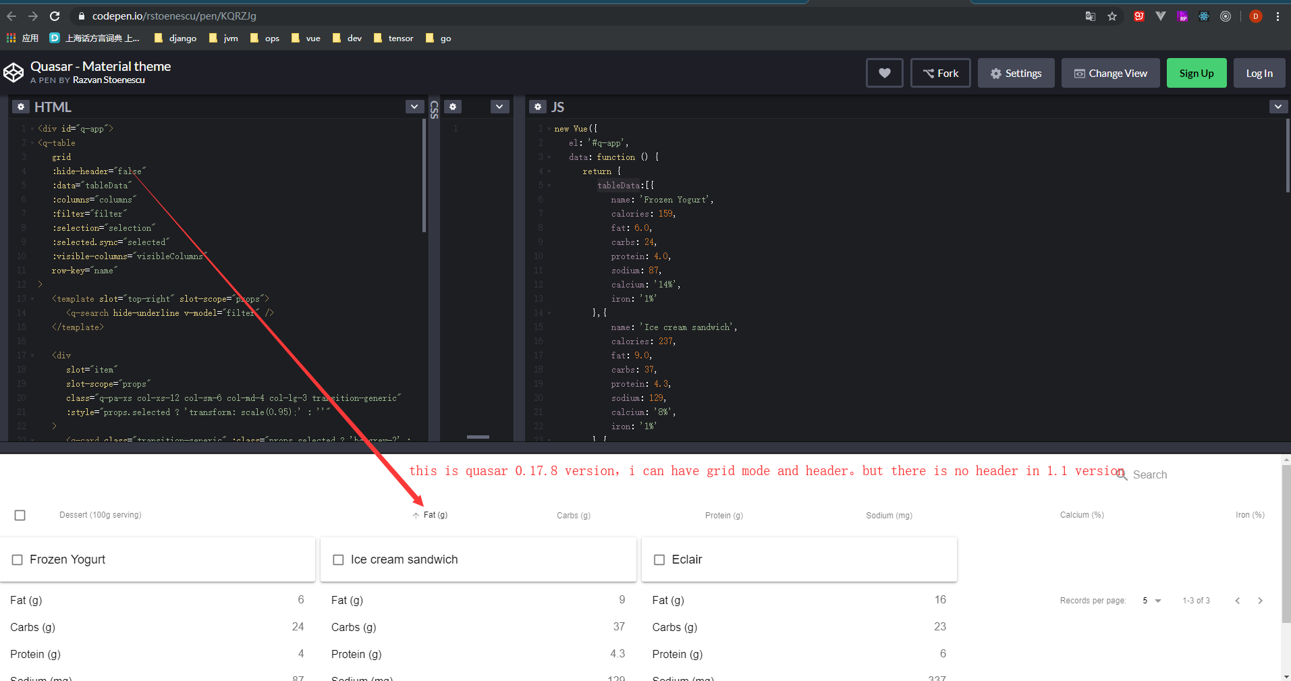The width and height of the screenshot is (1291, 681).
Task: Click the browser refresh icon
Action: click(x=55, y=16)
